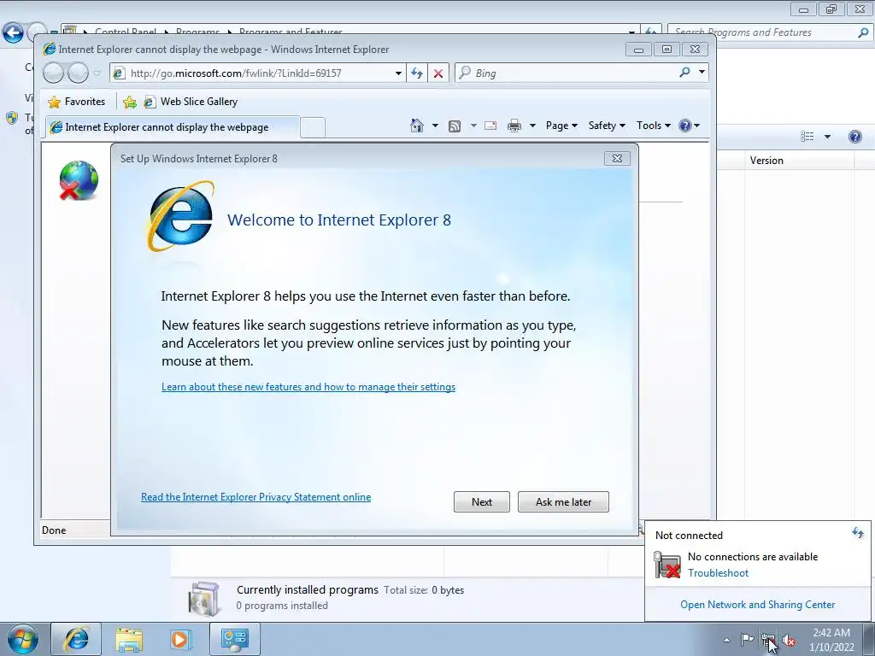The image size is (875, 656).
Task: Expand the Feeds dropdown arrow
Action: [473, 126]
